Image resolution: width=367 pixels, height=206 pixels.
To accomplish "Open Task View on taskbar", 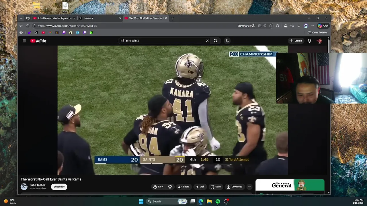I will (193, 201).
